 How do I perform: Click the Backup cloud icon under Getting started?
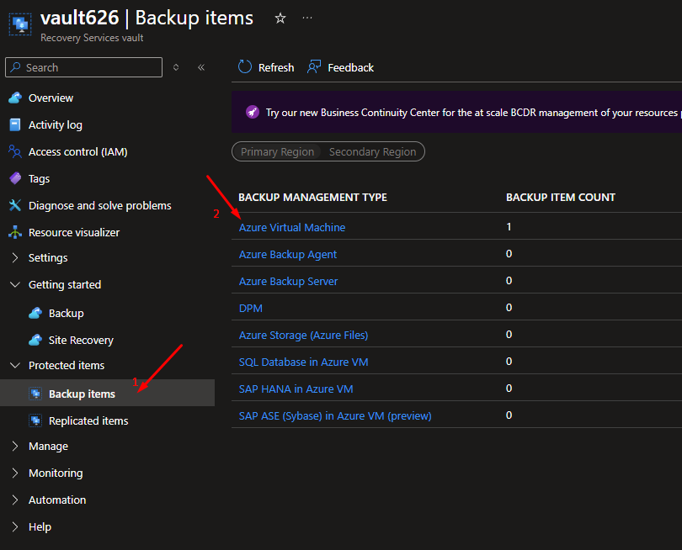pyautogui.click(x=35, y=313)
